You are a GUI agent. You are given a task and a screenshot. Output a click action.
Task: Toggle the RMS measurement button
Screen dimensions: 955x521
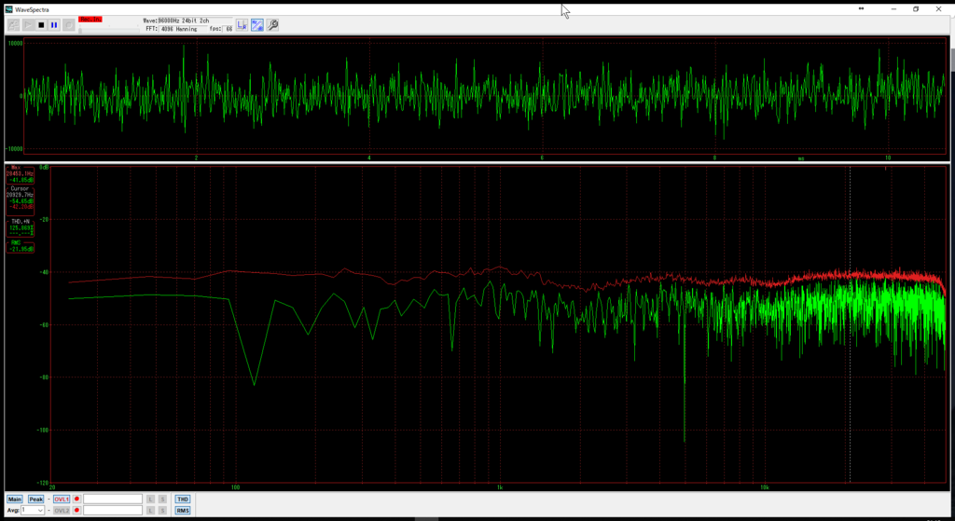click(x=183, y=510)
